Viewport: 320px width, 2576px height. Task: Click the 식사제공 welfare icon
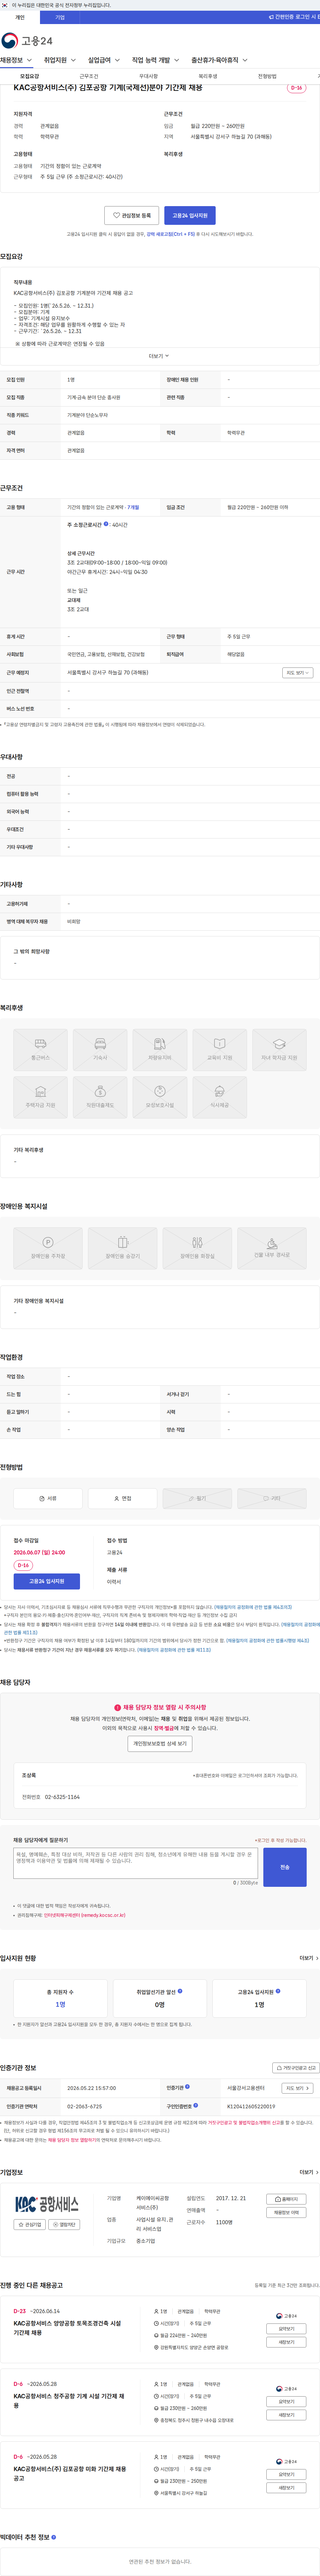point(219,1097)
